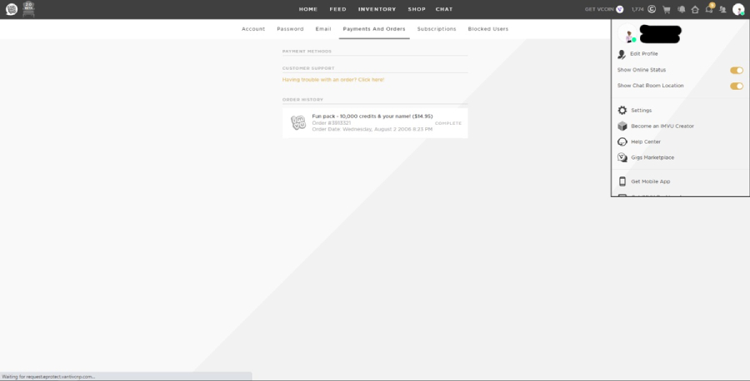Screen dimensions: 750x381
Task: Select Become an IMVU Creator
Action: point(662,126)
